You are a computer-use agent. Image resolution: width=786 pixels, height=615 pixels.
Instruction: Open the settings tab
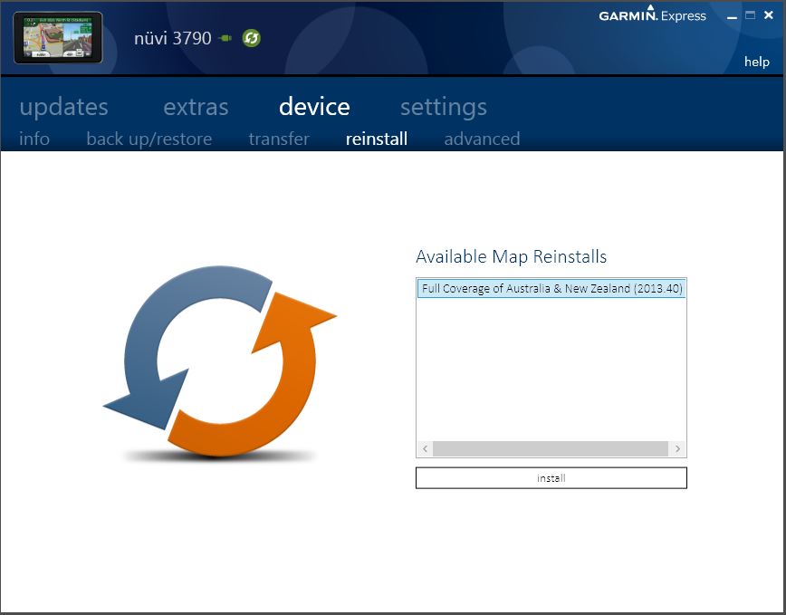coord(444,107)
